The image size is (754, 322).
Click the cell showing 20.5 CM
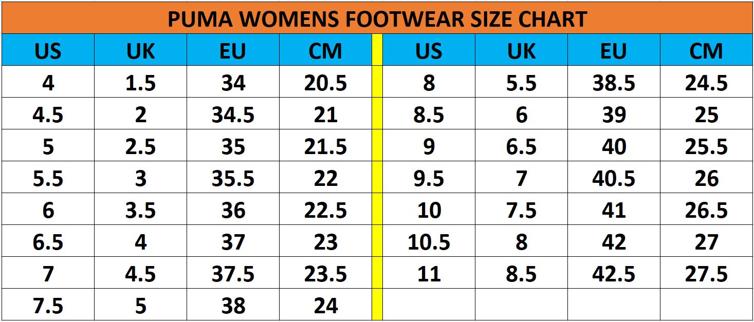pos(325,82)
